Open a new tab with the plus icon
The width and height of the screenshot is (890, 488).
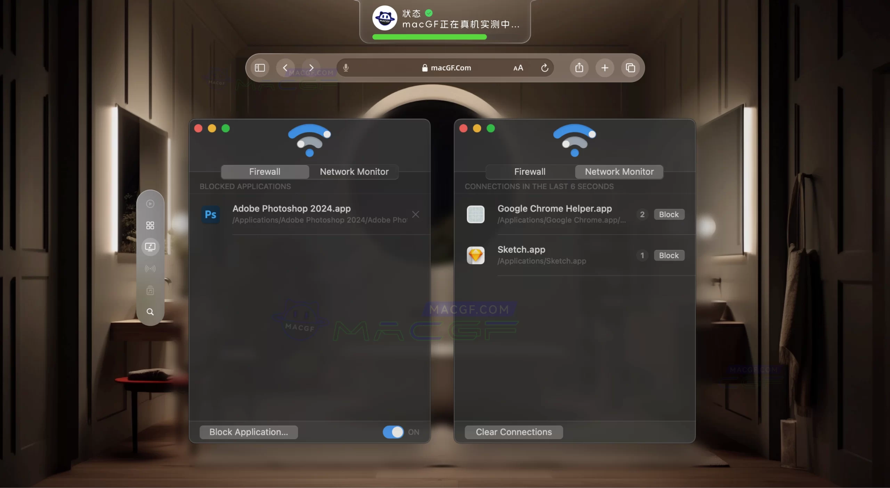(x=604, y=68)
